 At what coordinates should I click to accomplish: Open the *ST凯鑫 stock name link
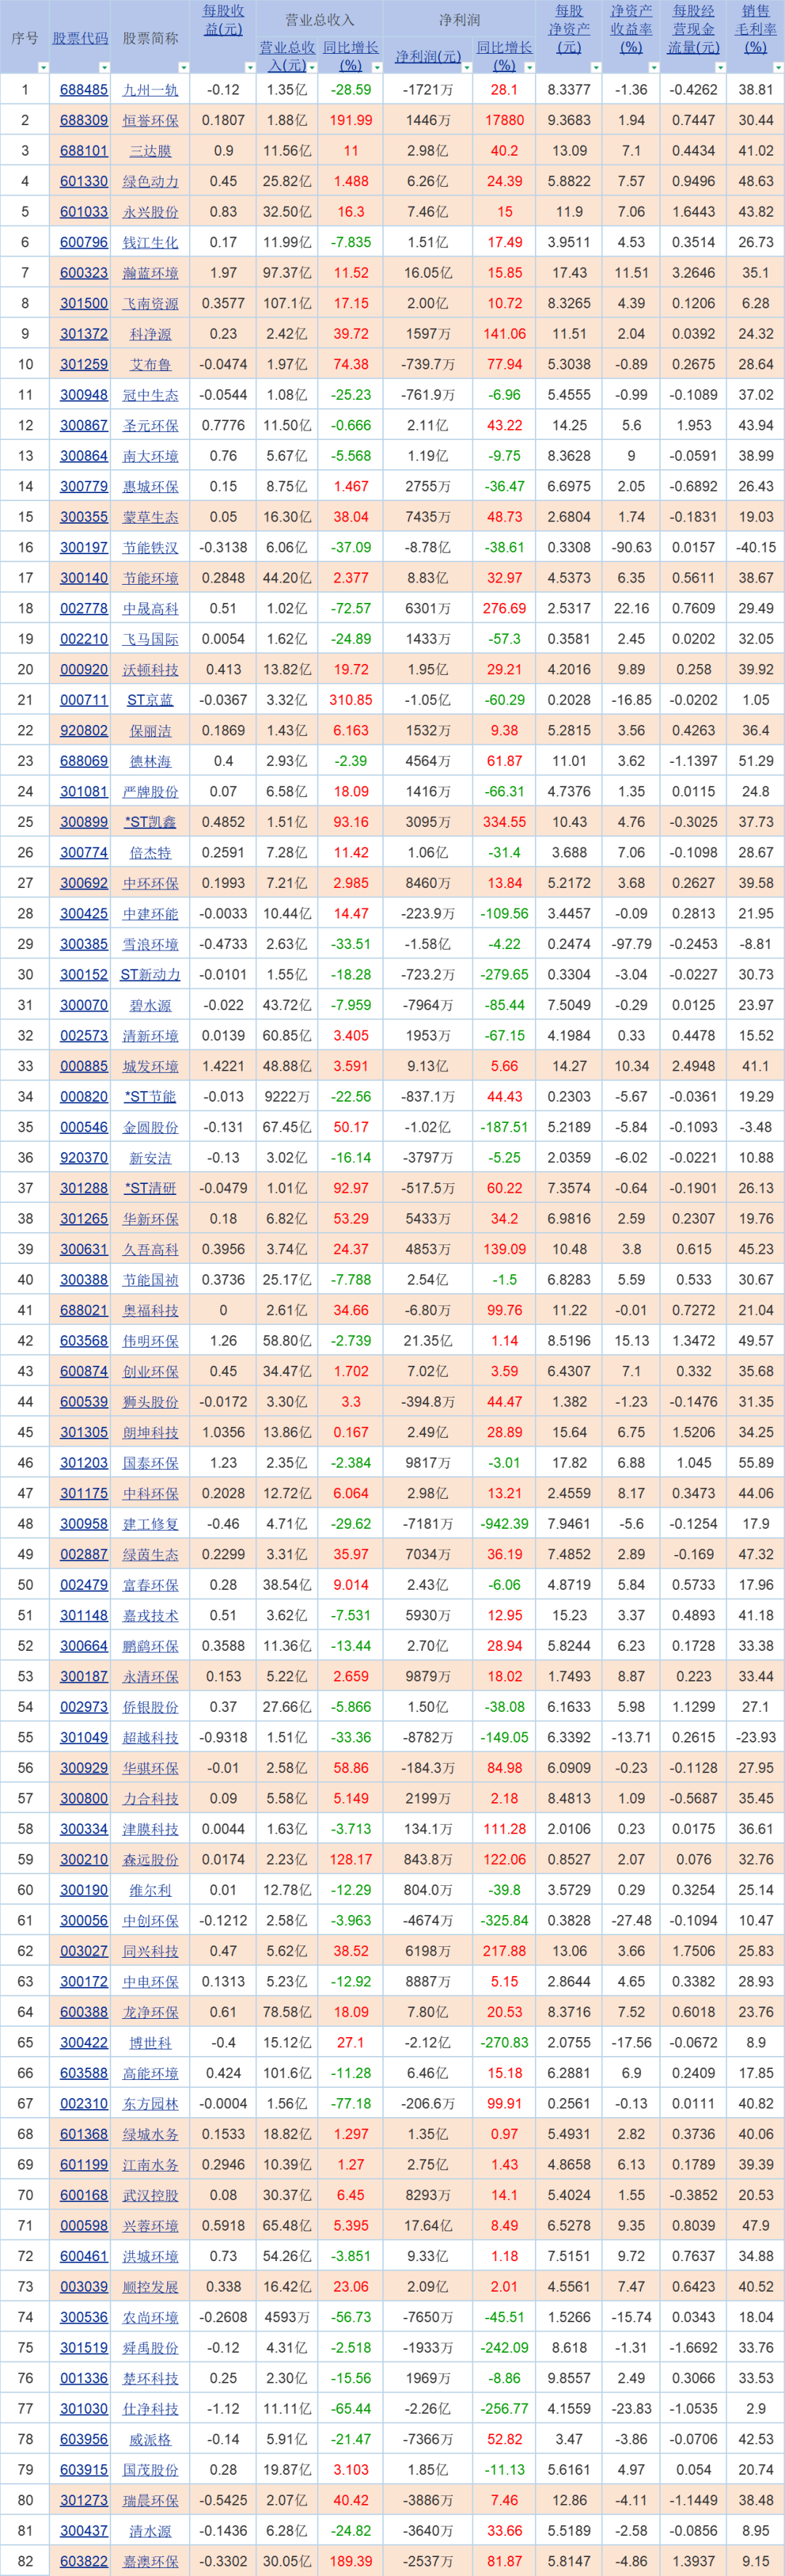coord(150,822)
